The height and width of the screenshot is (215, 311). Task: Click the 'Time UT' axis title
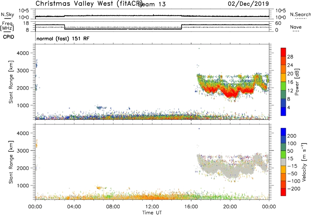pyautogui.click(x=152, y=213)
